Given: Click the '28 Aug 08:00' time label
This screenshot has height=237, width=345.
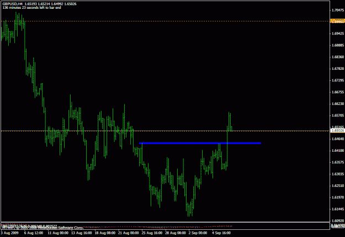Looking at the screenshot, I should 175,233.
